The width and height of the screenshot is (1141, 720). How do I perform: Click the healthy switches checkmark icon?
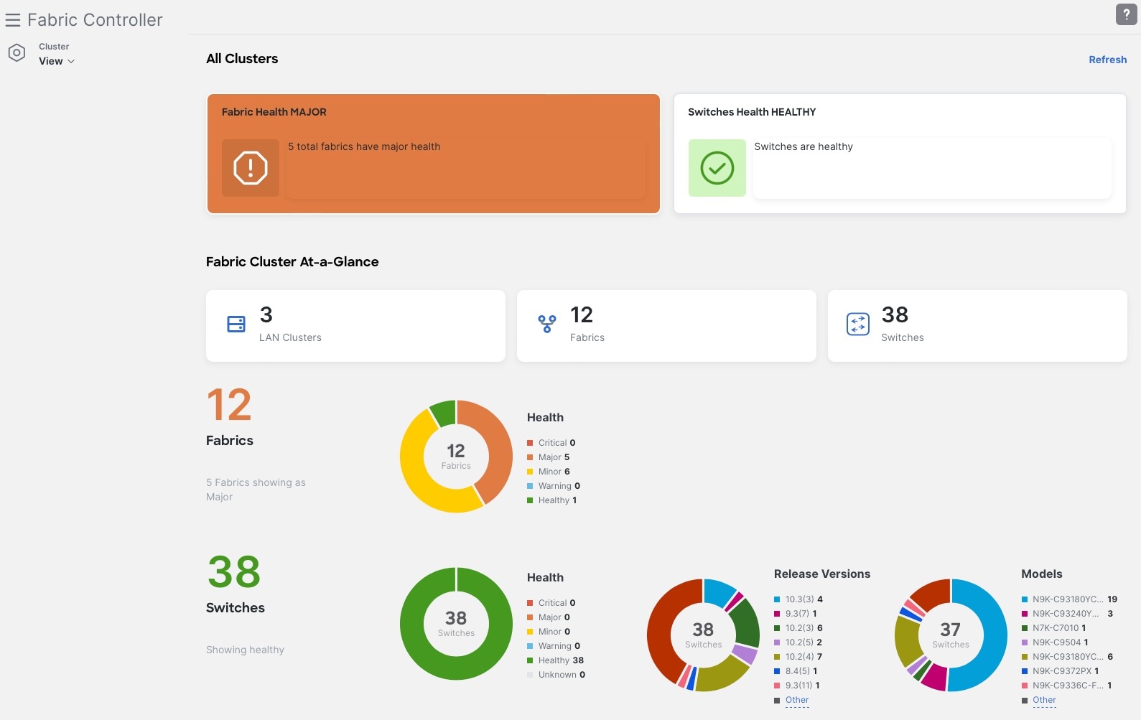tap(717, 168)
